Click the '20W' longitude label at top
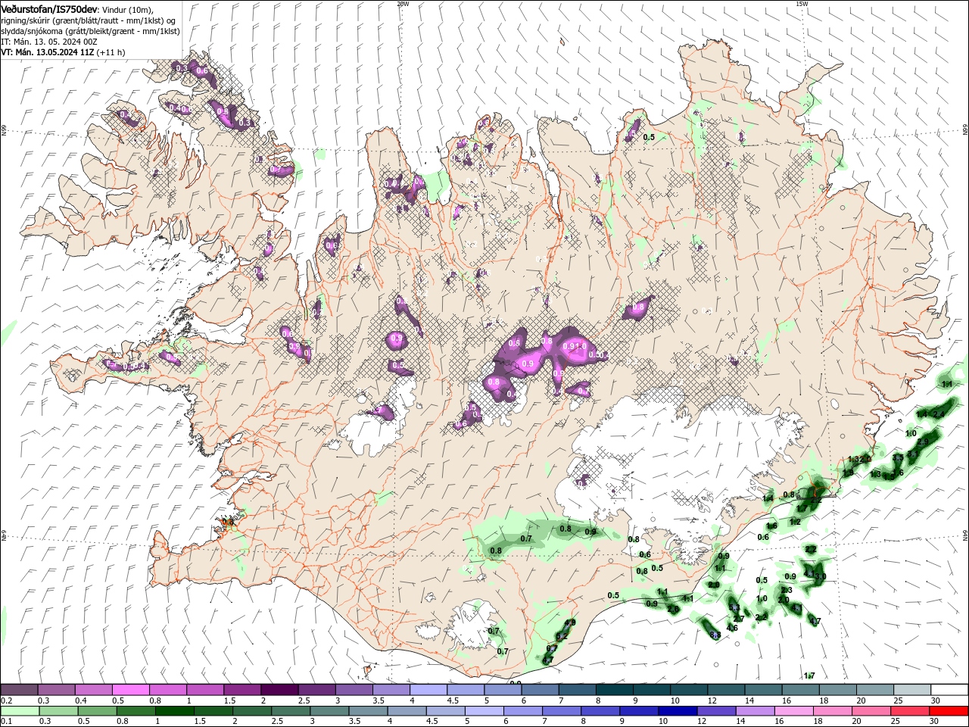The width and height of the screenshot is (969, 727). click(403, 4)
